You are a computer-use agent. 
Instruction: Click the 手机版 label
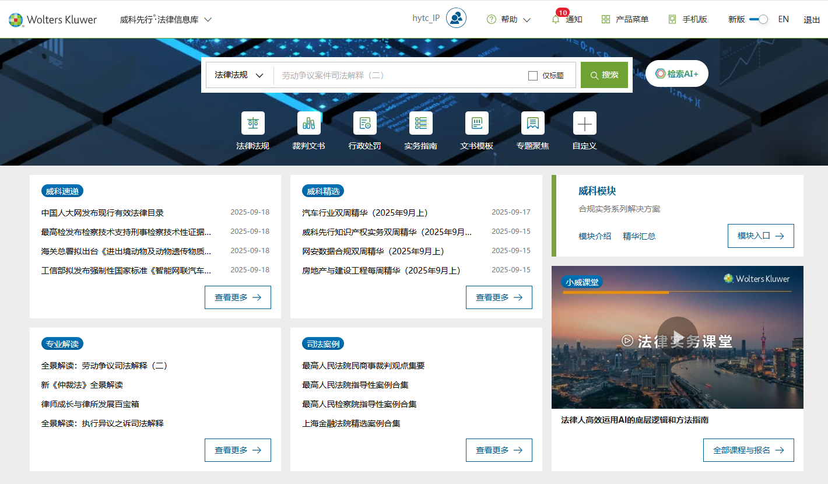coord(695,19)
